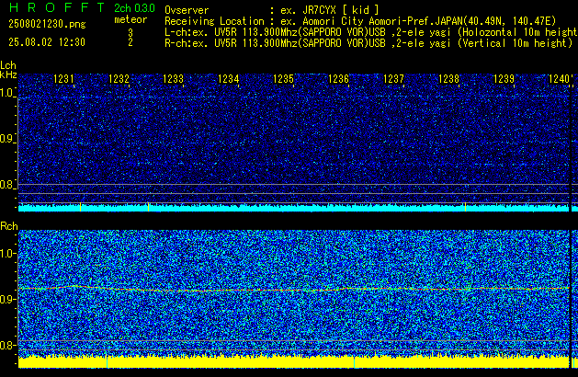Viewport: 578px width, 377px height.
Task: Click the 1238 time tick label
Action: [448, 79]
